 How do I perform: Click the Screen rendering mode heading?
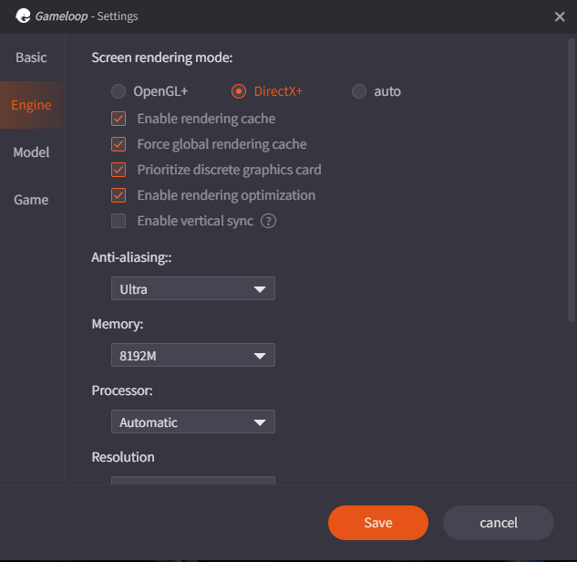(162, 57)
